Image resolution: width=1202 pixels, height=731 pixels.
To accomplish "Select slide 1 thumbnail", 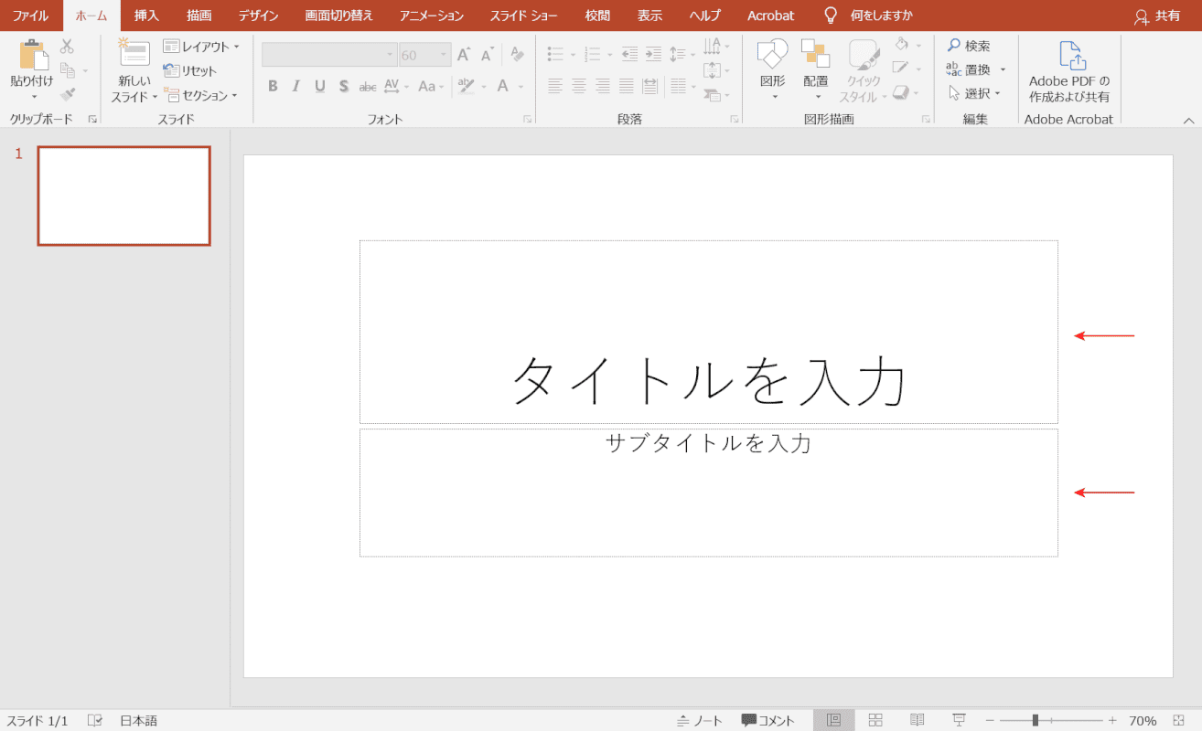I will coord(123,196).
